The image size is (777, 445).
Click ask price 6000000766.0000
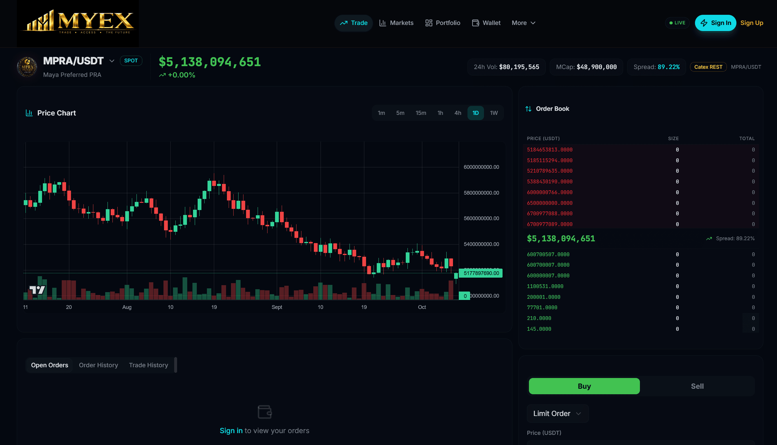[549, 192]
